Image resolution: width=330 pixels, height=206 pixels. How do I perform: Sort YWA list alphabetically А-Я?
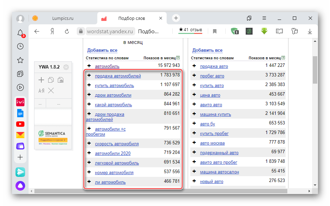(41, 91)
